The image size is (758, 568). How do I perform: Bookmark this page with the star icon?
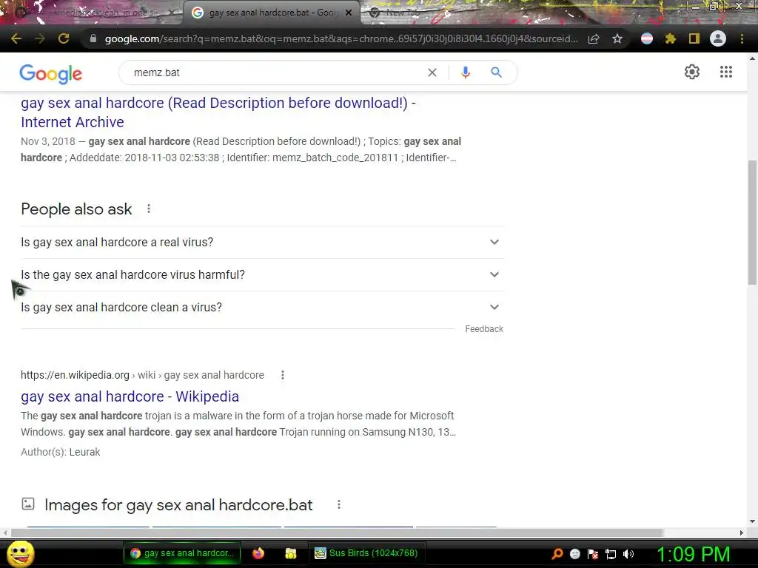point(617,38)
